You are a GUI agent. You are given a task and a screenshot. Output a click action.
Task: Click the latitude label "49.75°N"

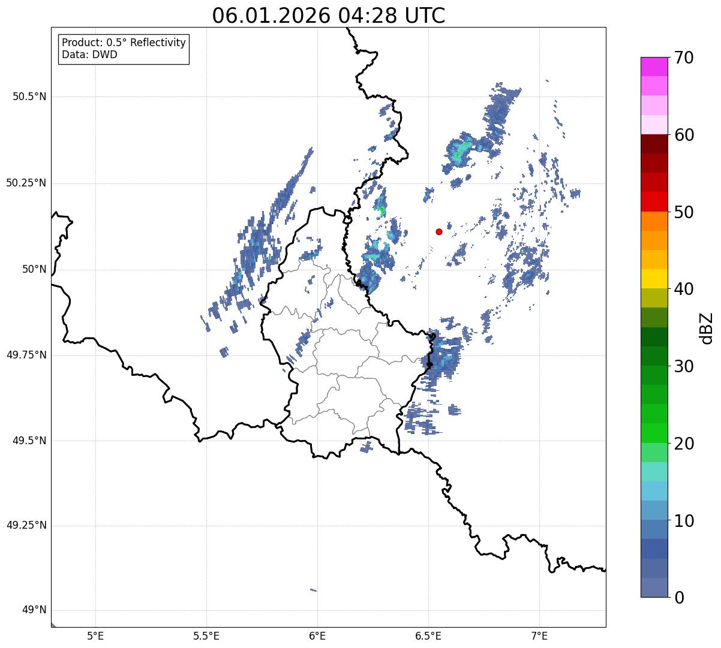pyautogui.click(x=26, y=355)
